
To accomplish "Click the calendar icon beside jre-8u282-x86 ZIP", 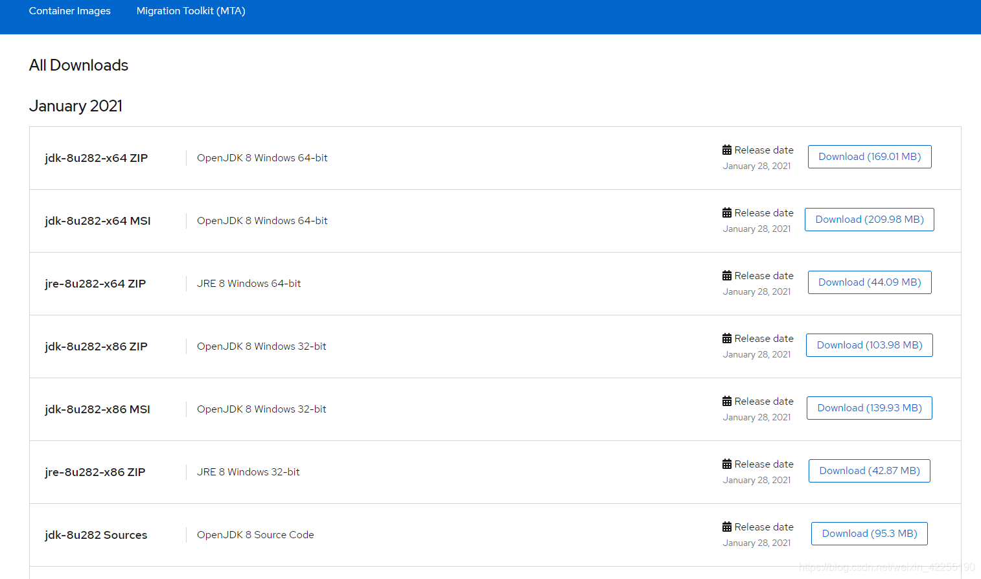I will pyautogui.click(x=726, y=464).
